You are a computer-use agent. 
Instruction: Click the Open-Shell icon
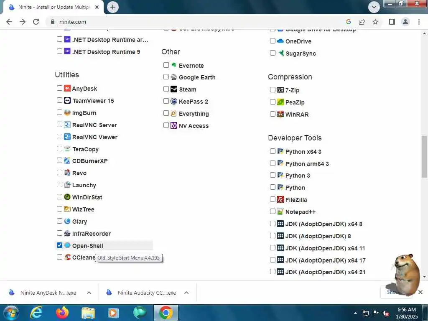coord(67,245)
